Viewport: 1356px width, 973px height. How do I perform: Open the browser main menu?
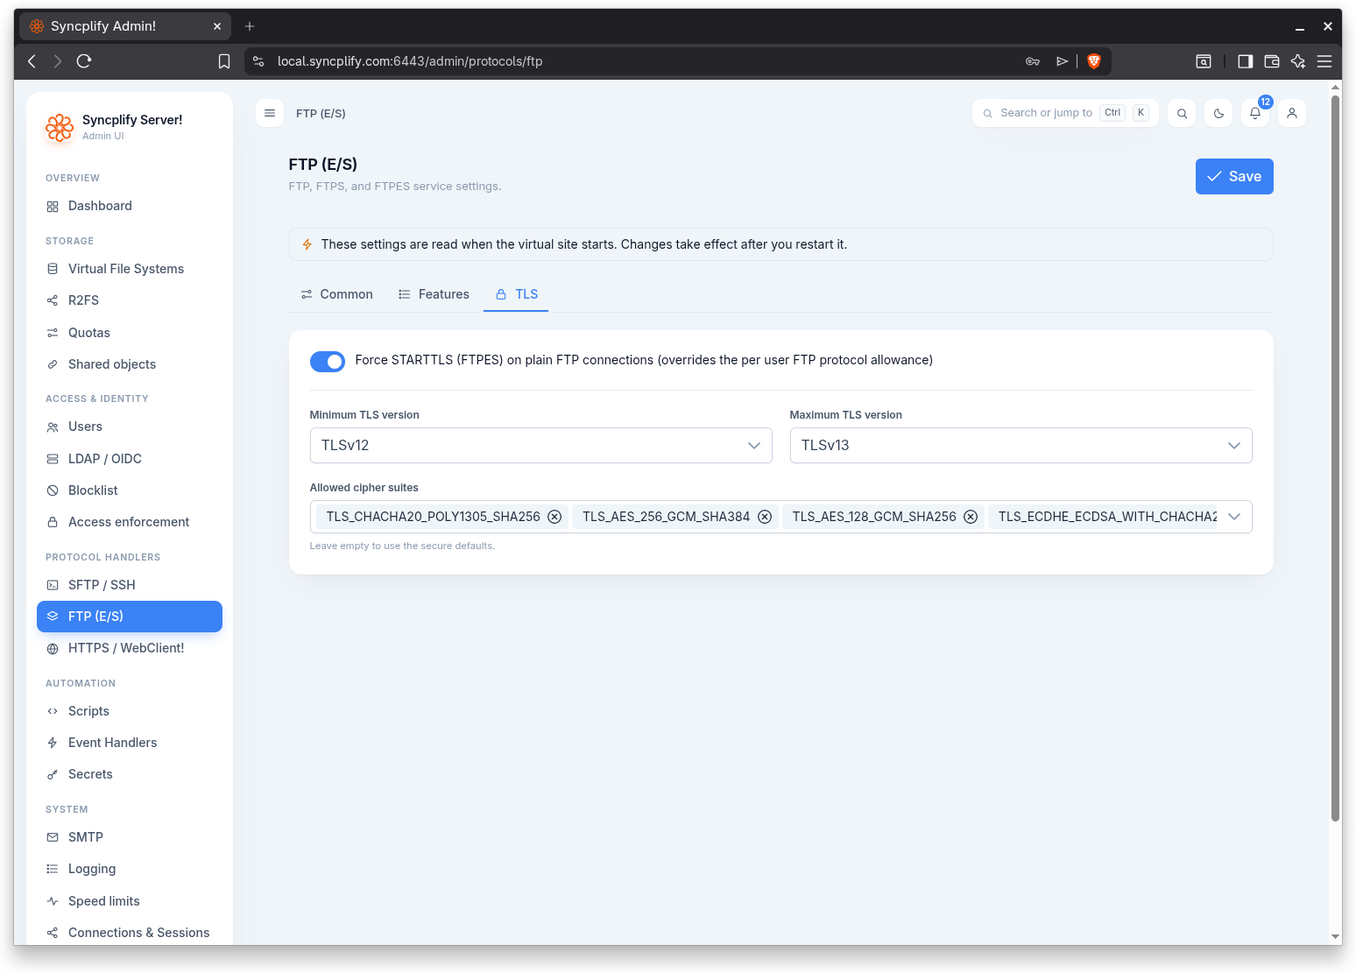click(x=1324, y=61)
